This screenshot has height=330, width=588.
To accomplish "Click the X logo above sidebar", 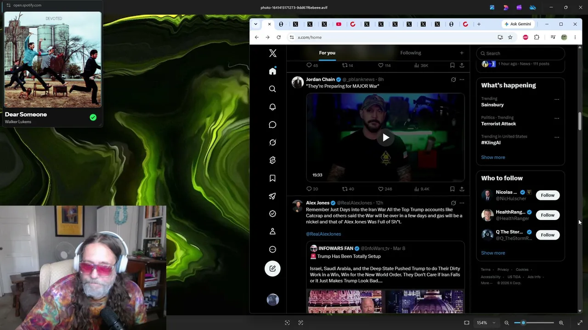I will (x=272, y=53).
